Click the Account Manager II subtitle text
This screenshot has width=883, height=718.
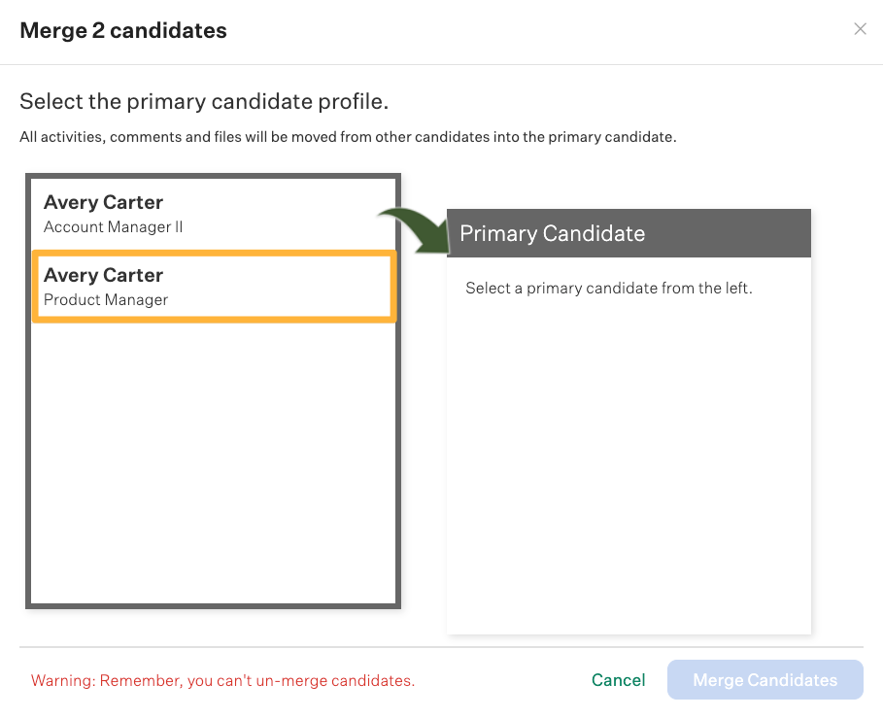click(111, 226)
